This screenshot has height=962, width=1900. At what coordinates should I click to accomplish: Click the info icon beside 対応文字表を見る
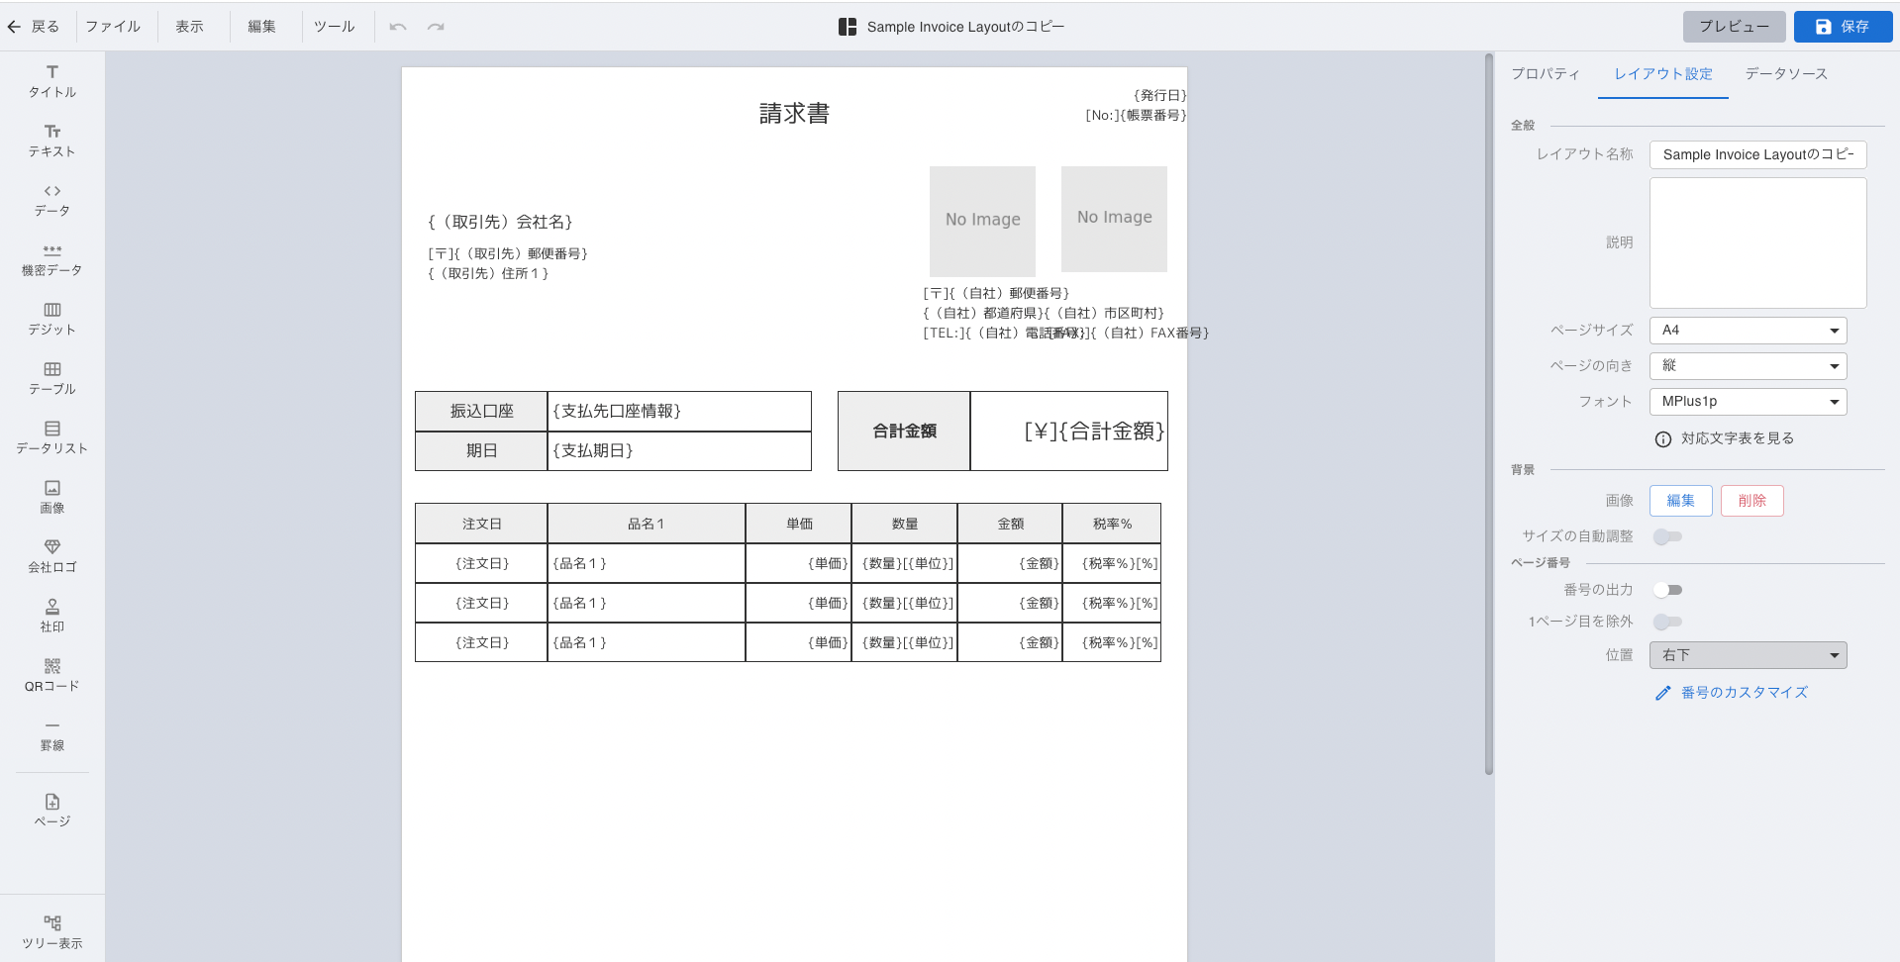tap(1663, 439)
